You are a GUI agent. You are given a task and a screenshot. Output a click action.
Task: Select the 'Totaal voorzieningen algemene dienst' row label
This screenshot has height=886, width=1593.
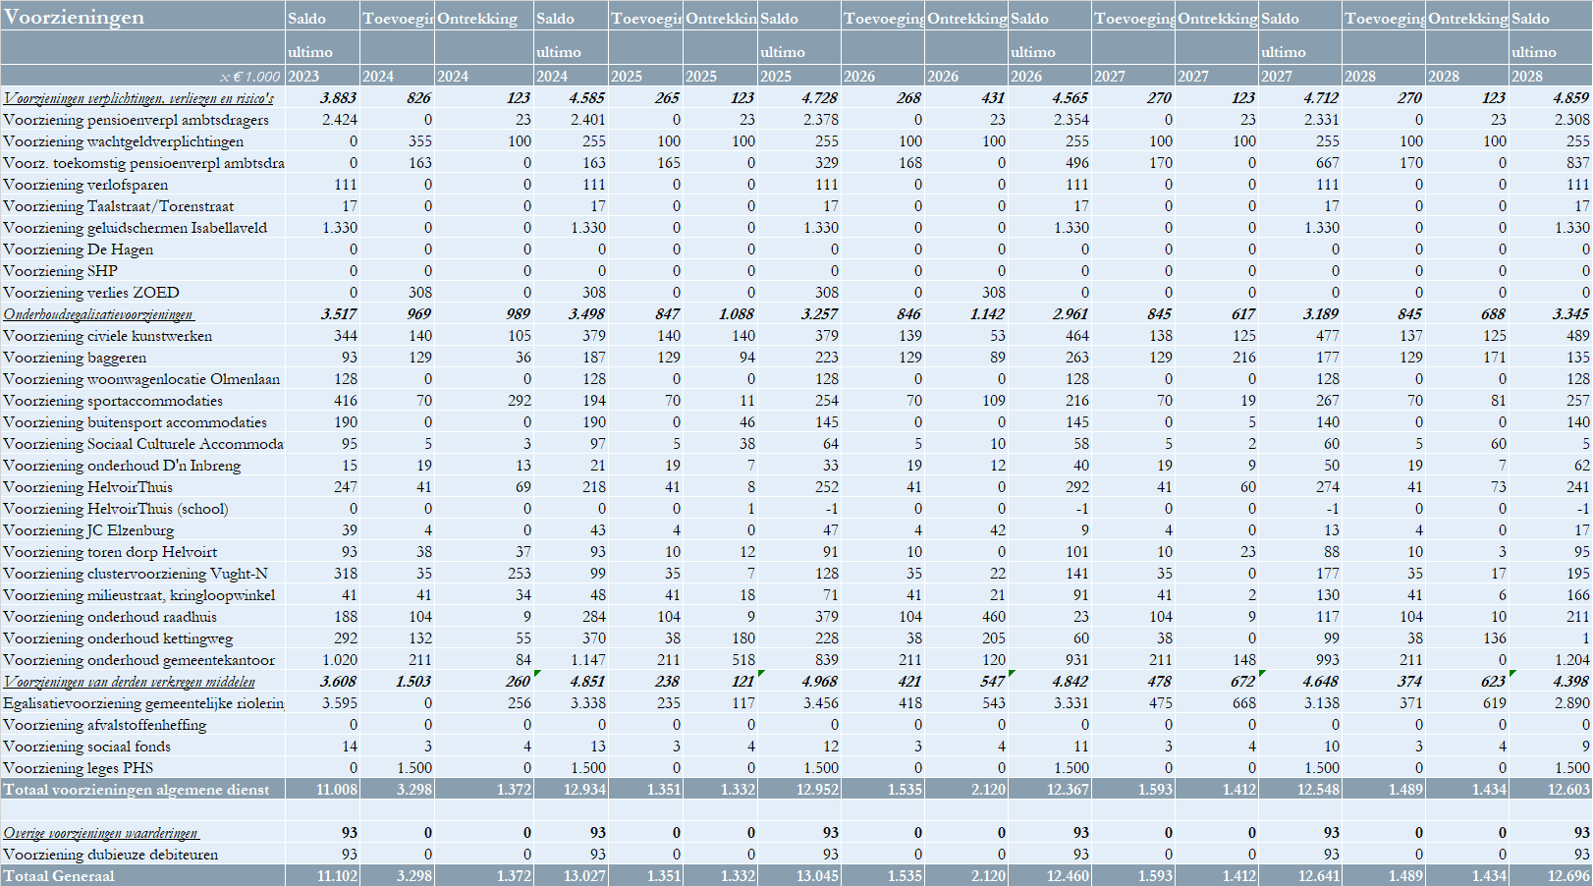click(136, 790)
